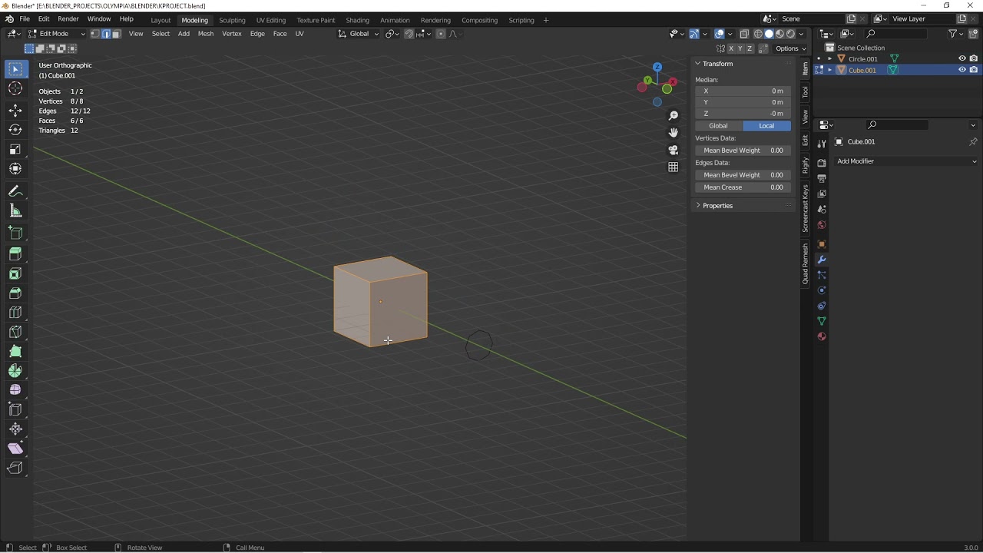Image resolution: width=983 pixels, height=553 pixels.
Task: Switch Median coordinates to Global
Action: [x=718, y=125]
